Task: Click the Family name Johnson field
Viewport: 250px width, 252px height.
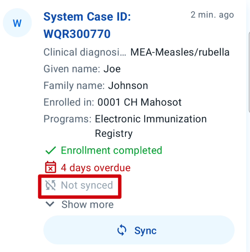Action: tap(96, 86)
